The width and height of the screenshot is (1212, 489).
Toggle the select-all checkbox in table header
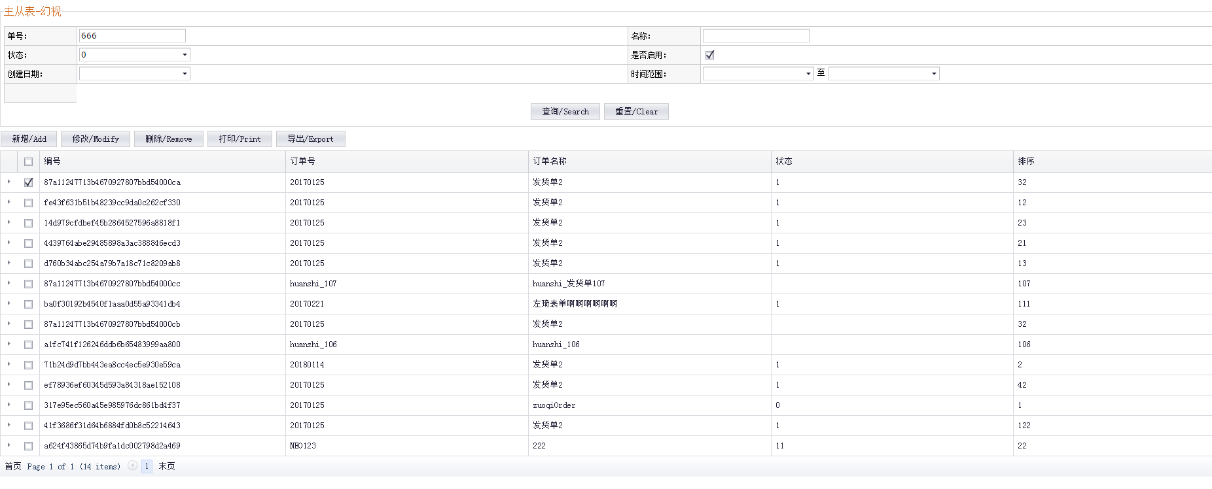(28, 161)
